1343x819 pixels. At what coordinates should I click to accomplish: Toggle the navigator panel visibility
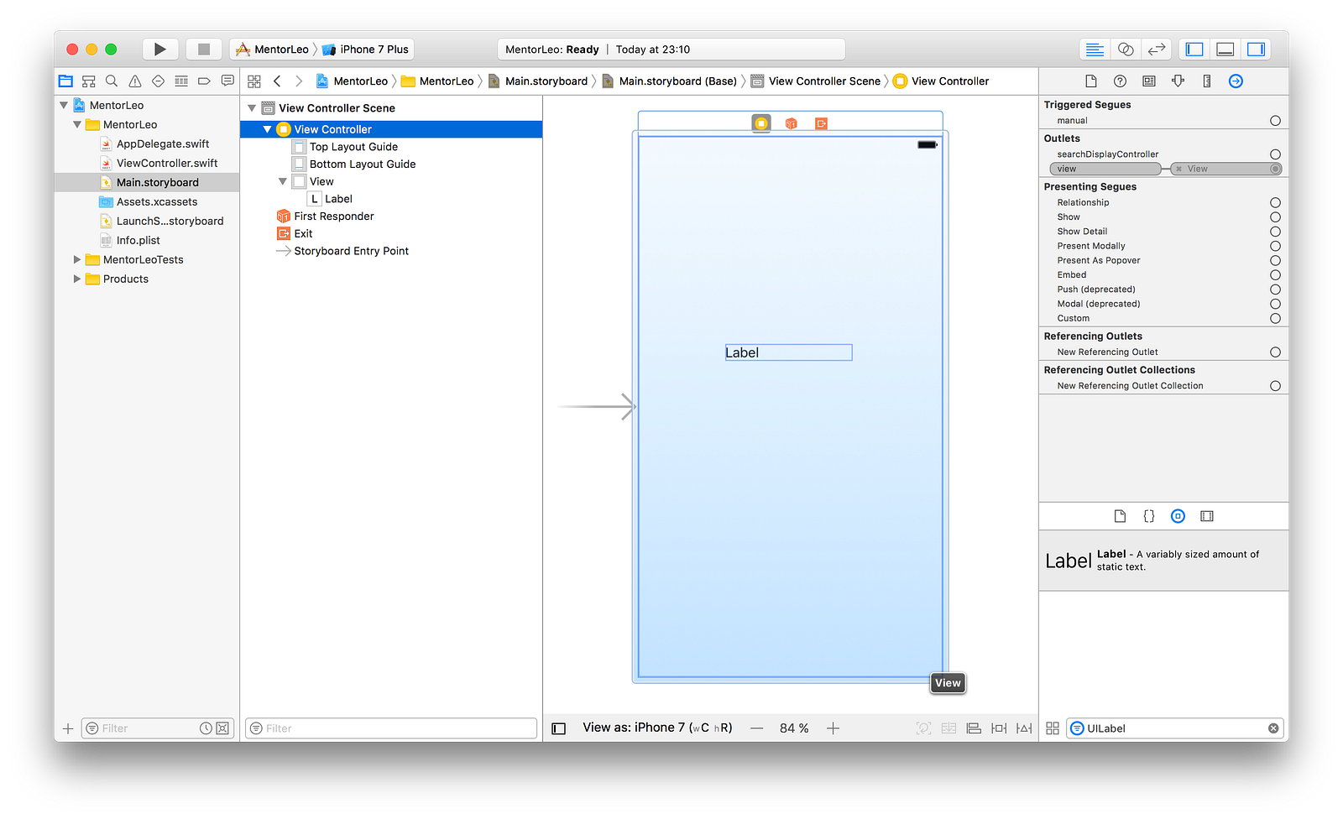1194,50
